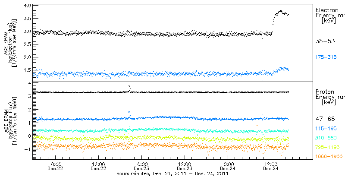
Task: Click the 3.0 tick on electron flux axis
Action: (x=27, y=31)
